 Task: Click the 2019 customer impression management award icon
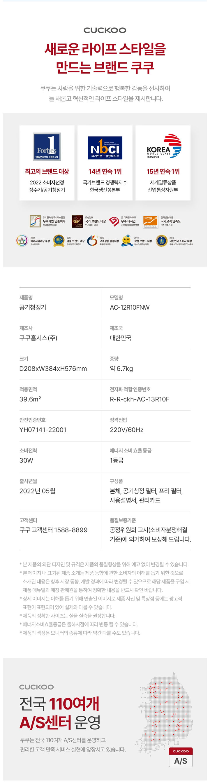pos(92,240)
